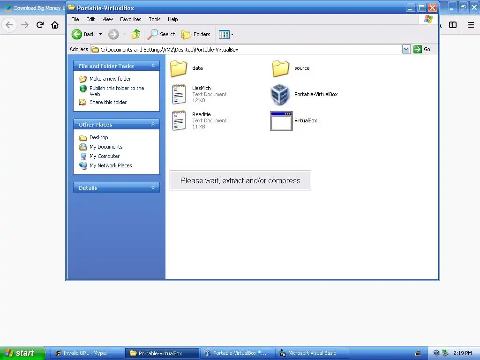The height and width of the screenshot is (360, 480).
Task: Click the My Computer icon in sidebar
Action: (83, 157)
